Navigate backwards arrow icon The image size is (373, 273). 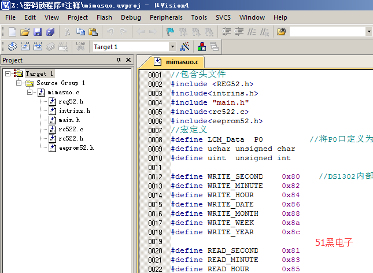pyautogui.click(x=141, y=32)
